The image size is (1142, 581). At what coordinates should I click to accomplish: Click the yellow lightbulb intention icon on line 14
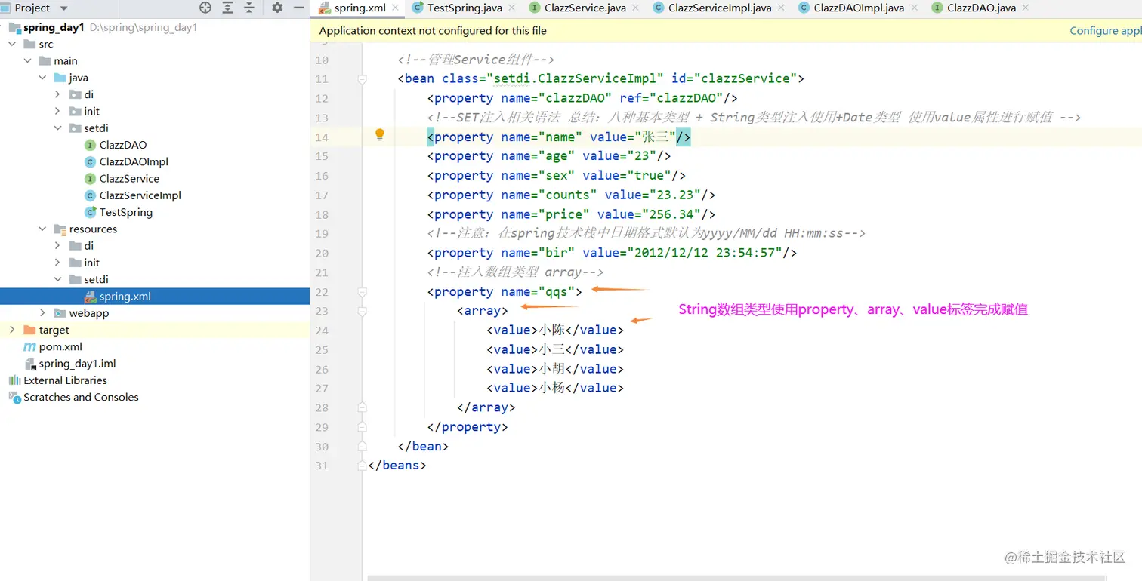coord(380,135)
